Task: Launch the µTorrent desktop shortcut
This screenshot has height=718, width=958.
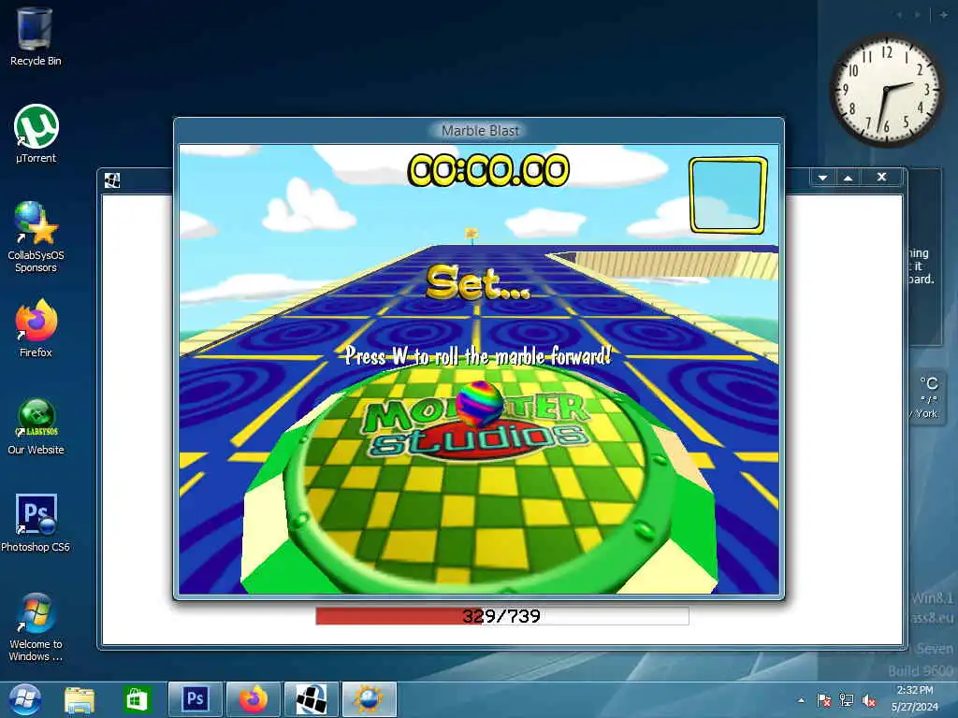Action: pos(36,134)
